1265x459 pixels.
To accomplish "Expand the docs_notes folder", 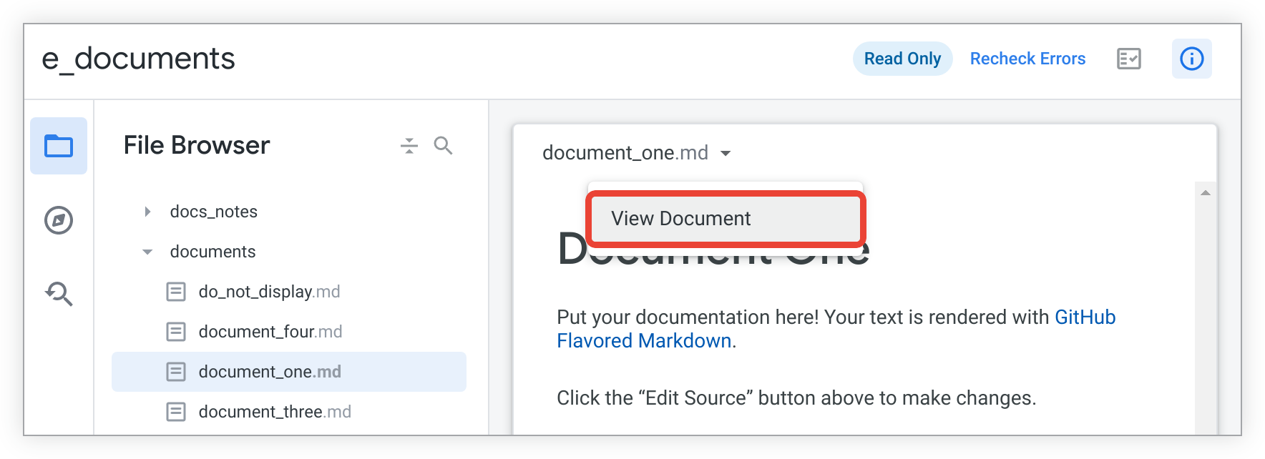I will click(x=147, y=212).
